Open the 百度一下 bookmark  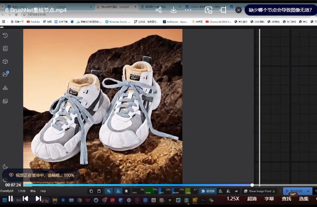click(17, 22)
